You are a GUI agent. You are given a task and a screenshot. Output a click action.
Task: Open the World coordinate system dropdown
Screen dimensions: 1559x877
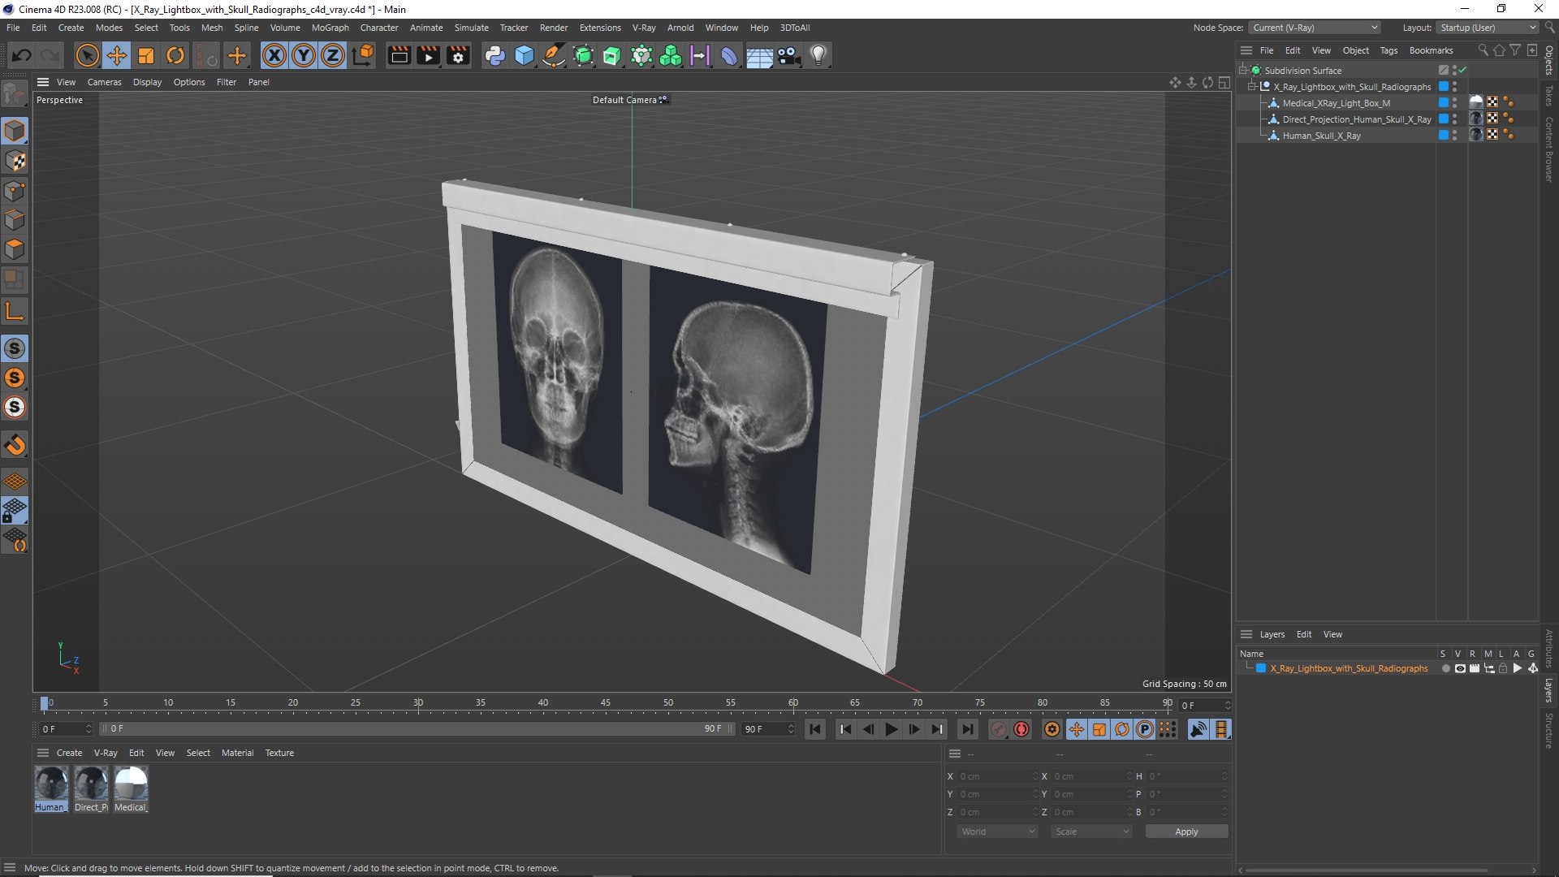click(997, 832)
